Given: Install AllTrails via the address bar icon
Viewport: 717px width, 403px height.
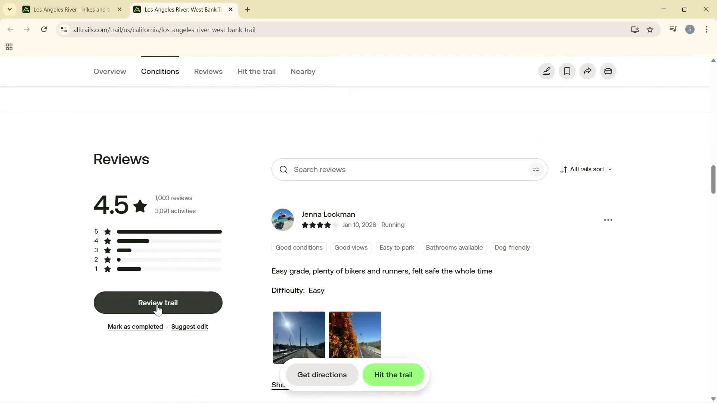Looking at the screenshot, I should pos(634,29).
